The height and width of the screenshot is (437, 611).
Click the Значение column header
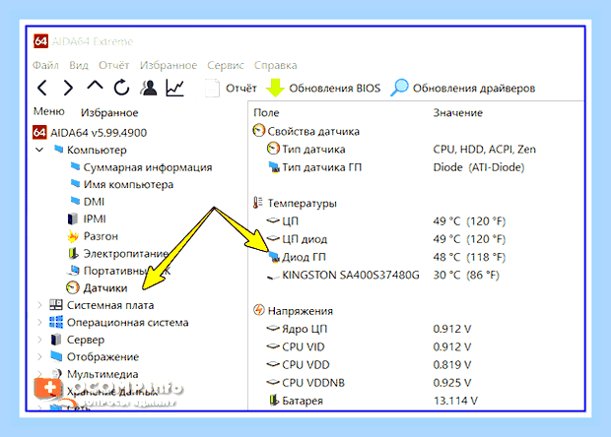(458, 112)
